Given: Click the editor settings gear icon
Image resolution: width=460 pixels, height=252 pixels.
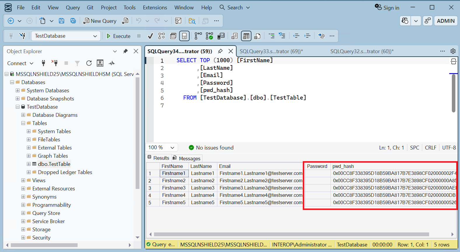Looking at the screenshot, I should click(453, 51).
